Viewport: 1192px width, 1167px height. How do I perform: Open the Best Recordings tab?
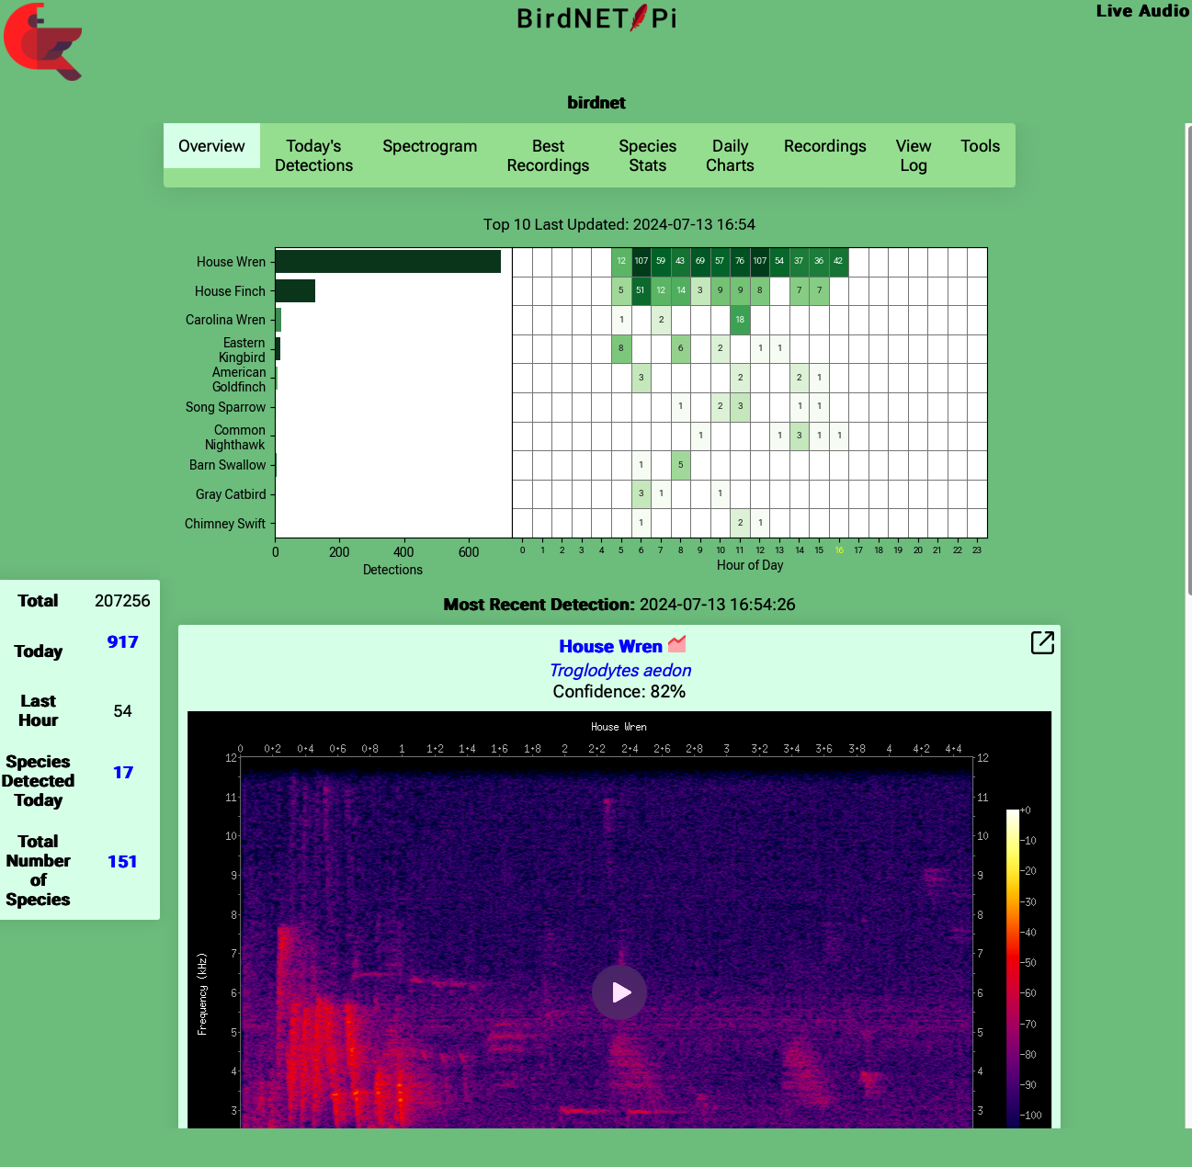coord(548,155)
